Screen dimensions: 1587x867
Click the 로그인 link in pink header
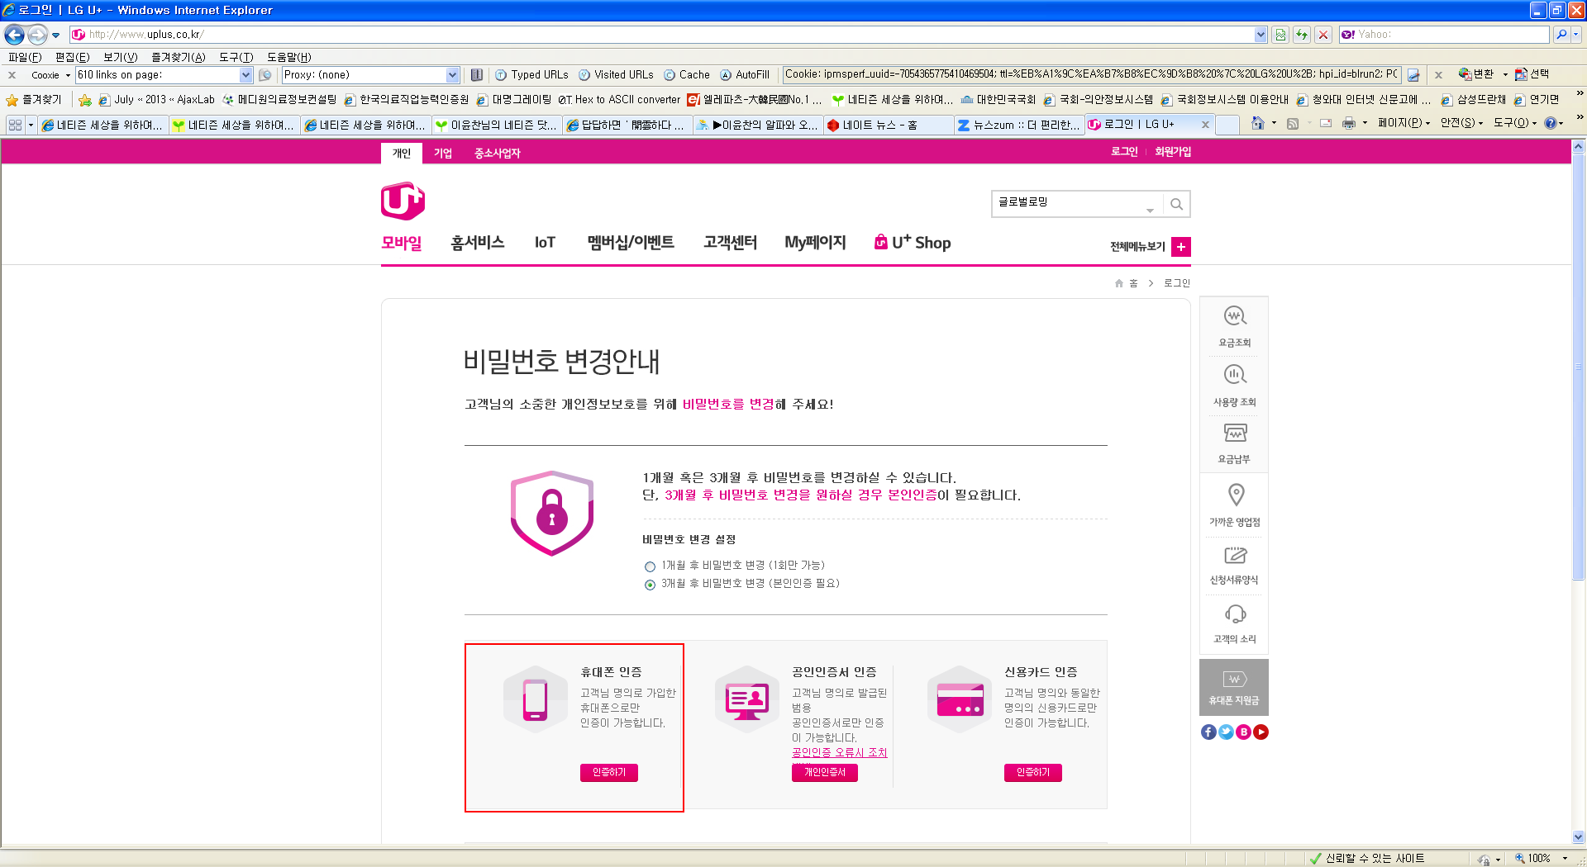point(1124,152)
